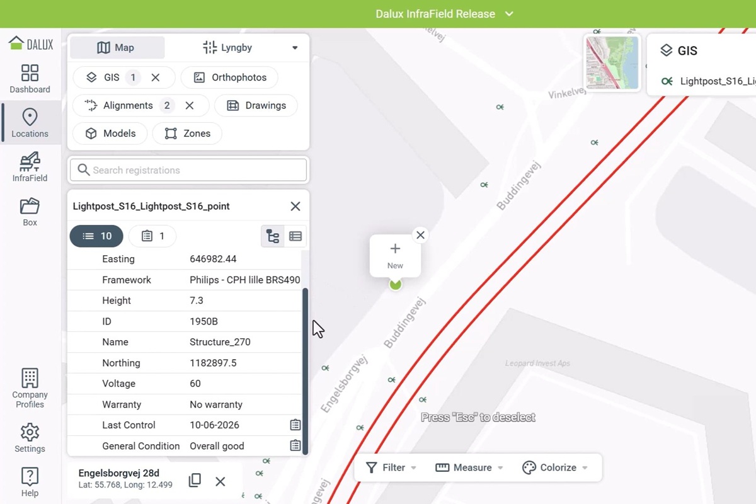Click the Northing value 1182897.5
The width and height of the screenshot is (756, 504).
click(x=213, y=363)
